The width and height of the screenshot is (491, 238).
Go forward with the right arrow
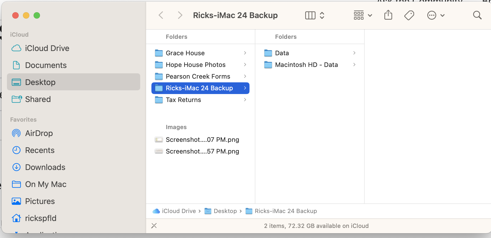coord(180,15)
